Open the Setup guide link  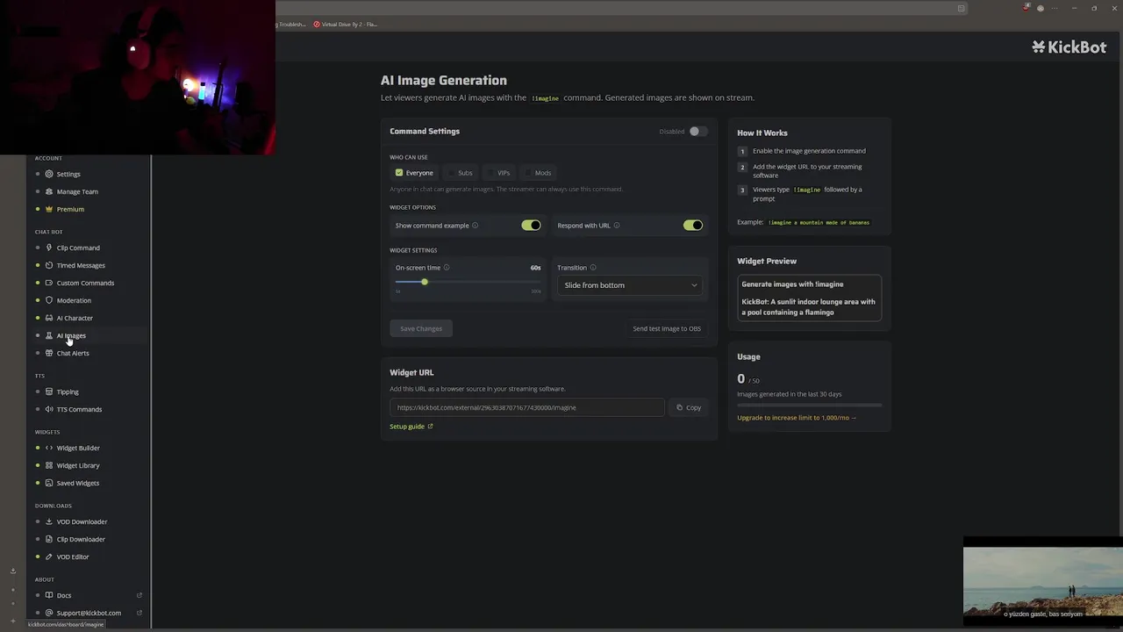tap(411, 427)
